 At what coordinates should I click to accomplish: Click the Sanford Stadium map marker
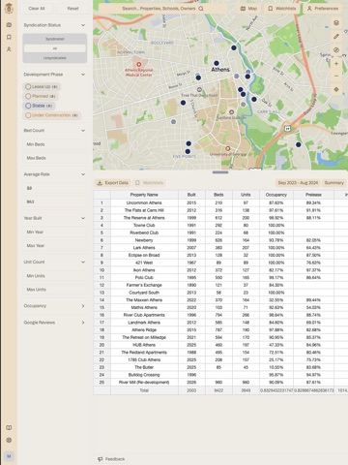231,112
